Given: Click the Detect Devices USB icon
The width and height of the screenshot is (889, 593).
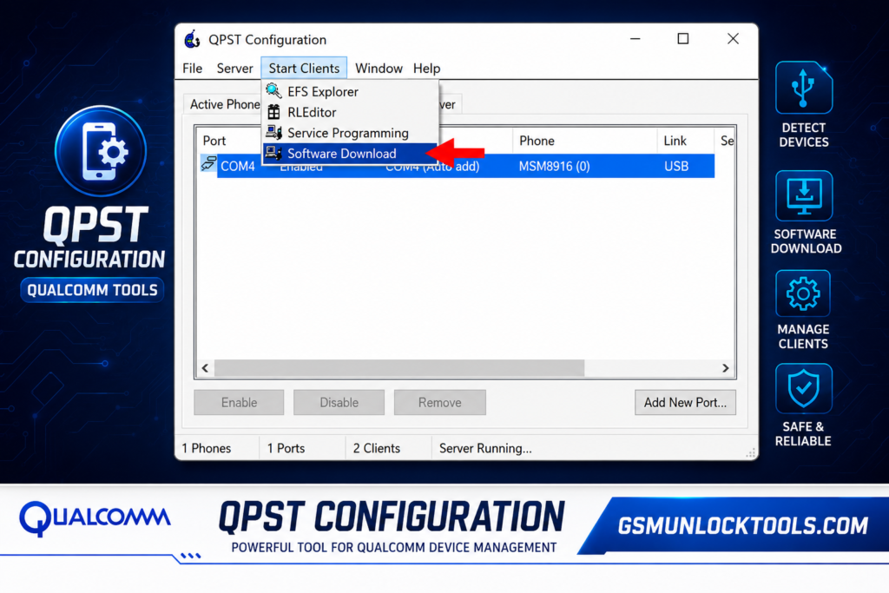Looking at the screenshot, I should [803, 88].
